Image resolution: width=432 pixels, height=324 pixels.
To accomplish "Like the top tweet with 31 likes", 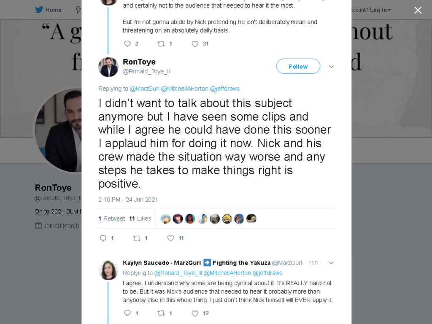I will [195, 44].
